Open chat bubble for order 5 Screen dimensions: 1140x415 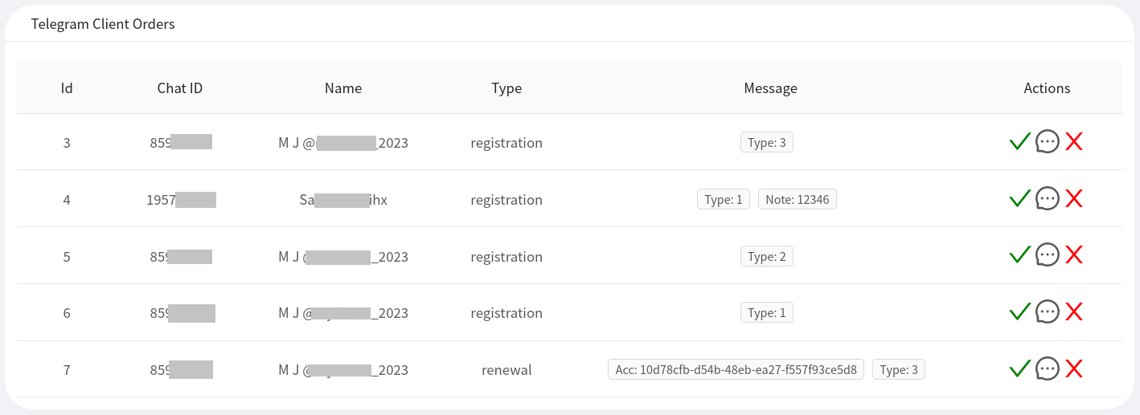tap(1047, 255)
